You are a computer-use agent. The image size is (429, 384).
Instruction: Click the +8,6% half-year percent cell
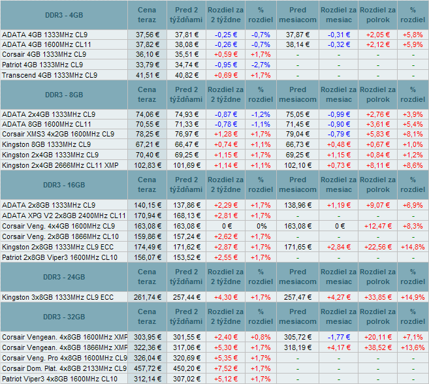pyautogui.click(x=413, y=165)
